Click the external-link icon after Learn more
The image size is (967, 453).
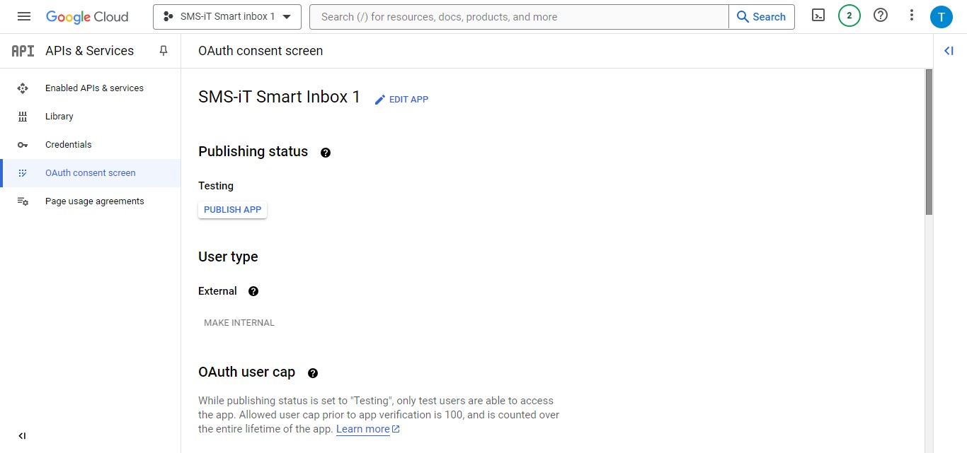(x=396, y=429)
